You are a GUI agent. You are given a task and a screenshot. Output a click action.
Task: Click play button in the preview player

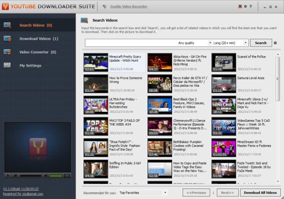[8, 176]
